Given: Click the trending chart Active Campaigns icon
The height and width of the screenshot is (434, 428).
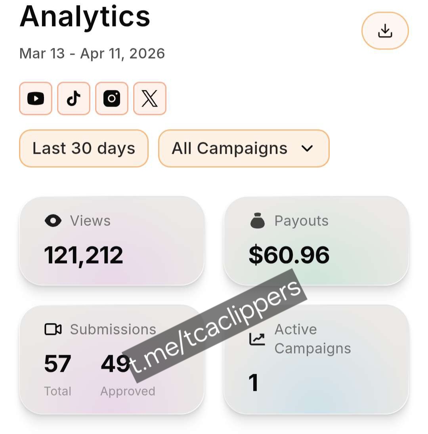Looking at the screenshot, I should 257,339.
